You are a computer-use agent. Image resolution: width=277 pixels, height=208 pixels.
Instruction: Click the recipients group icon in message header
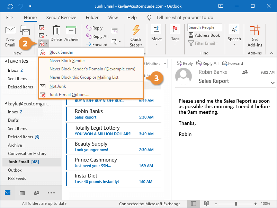tap(245, 72)
